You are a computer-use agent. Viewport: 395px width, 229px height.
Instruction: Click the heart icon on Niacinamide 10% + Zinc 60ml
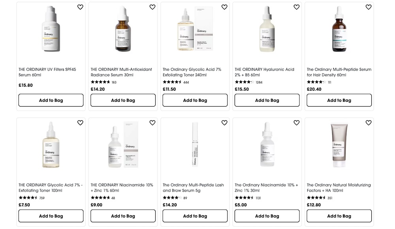point(152,123)
